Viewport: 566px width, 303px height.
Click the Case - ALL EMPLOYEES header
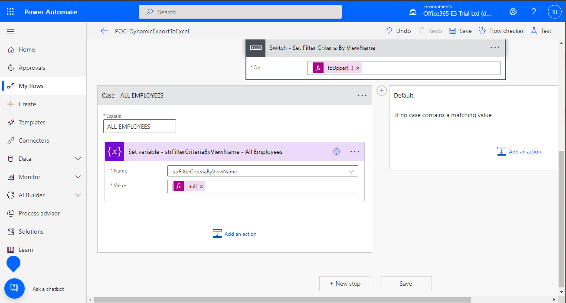235,95
